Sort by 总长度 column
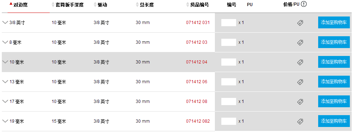352x132 pixels. tap(145, 5)
